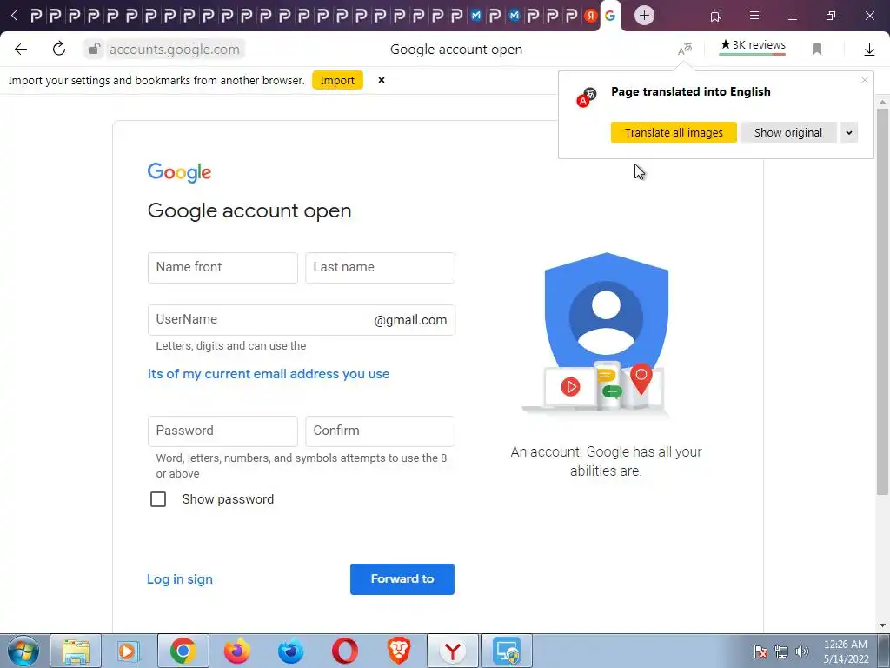Screen dimensions: 890x668
Task: Click Show original button
Action: click(788, 133)
